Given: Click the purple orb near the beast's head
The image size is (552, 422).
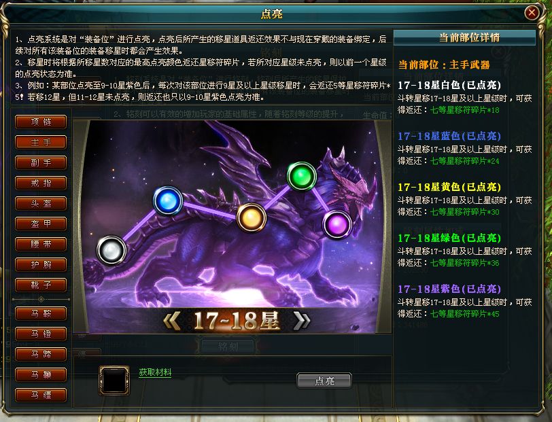Looking at the screenshot, I should [337, 224].
